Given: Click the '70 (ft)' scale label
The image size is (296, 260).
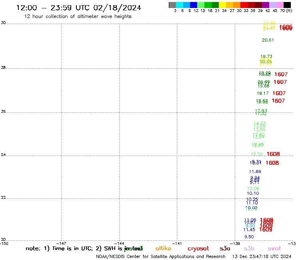Looking at the screenshot, I should [286, 11].
